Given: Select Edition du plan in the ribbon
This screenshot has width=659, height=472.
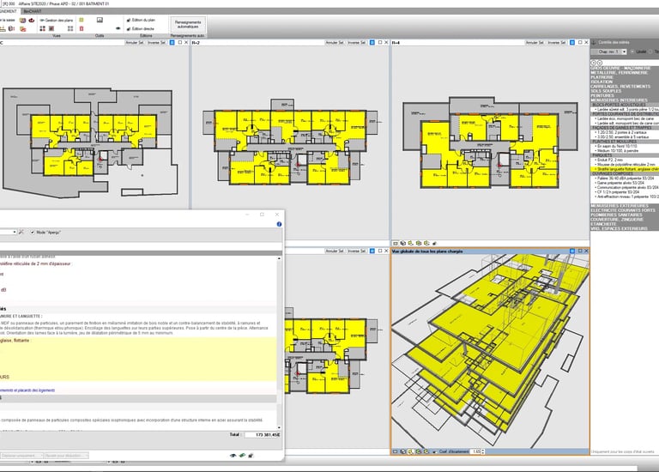Looking at the screenshot, I should (x=141, y=20).
